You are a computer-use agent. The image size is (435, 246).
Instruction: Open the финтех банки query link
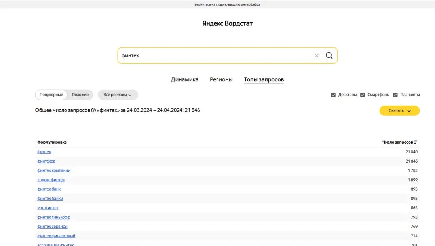click(x=50, y=199)
